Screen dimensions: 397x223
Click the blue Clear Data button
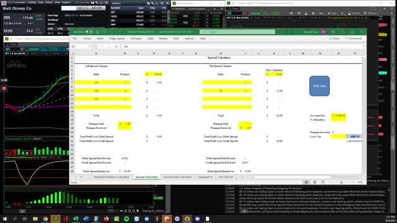click(319, 86)
